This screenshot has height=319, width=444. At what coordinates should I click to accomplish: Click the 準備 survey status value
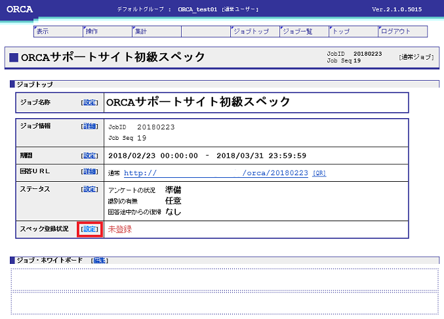(x=173, y=190)
